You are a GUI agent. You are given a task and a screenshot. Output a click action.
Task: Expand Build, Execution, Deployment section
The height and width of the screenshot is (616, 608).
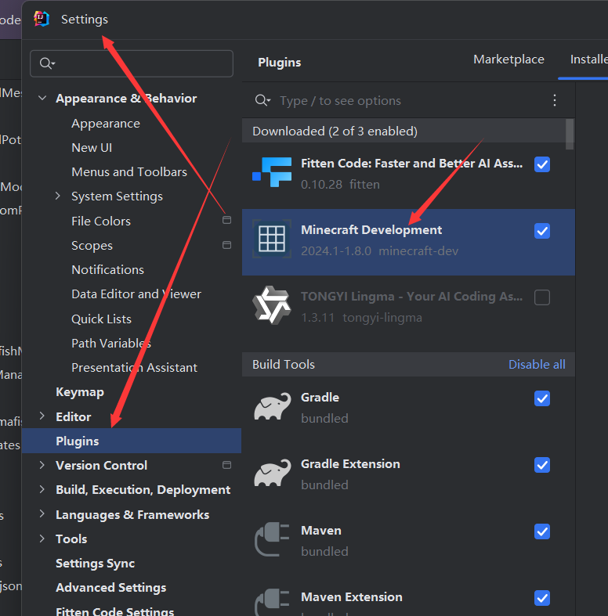42,489
